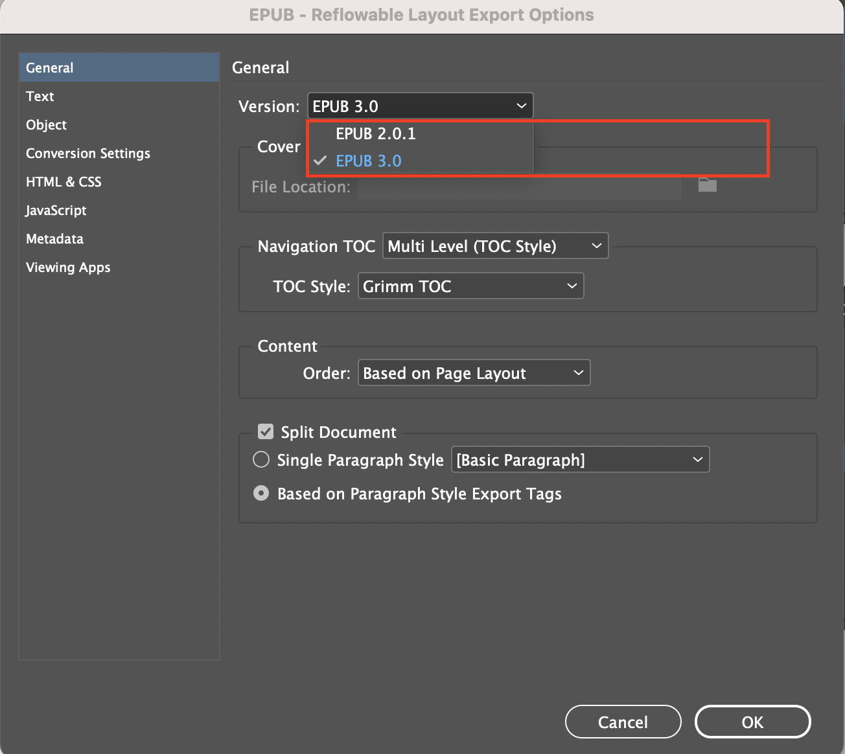Open the TOC Style dropdown showing Grimm TOC
This screenshot has width=845, height=754.
tap(470, 286)
